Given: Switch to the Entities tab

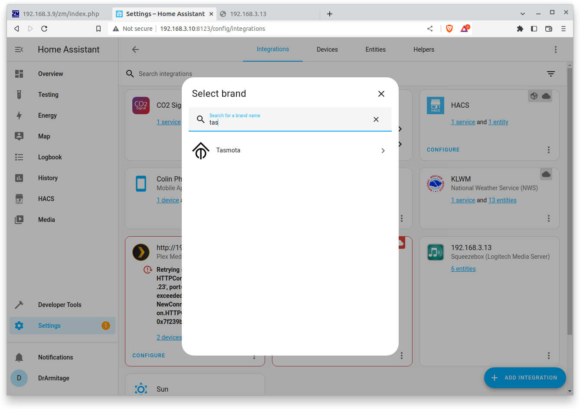Looking at the screenshot, I should click(376, 49).
